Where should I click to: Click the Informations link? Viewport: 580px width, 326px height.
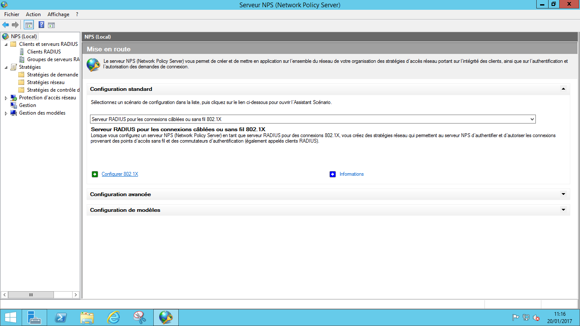[x=352, y=174]
